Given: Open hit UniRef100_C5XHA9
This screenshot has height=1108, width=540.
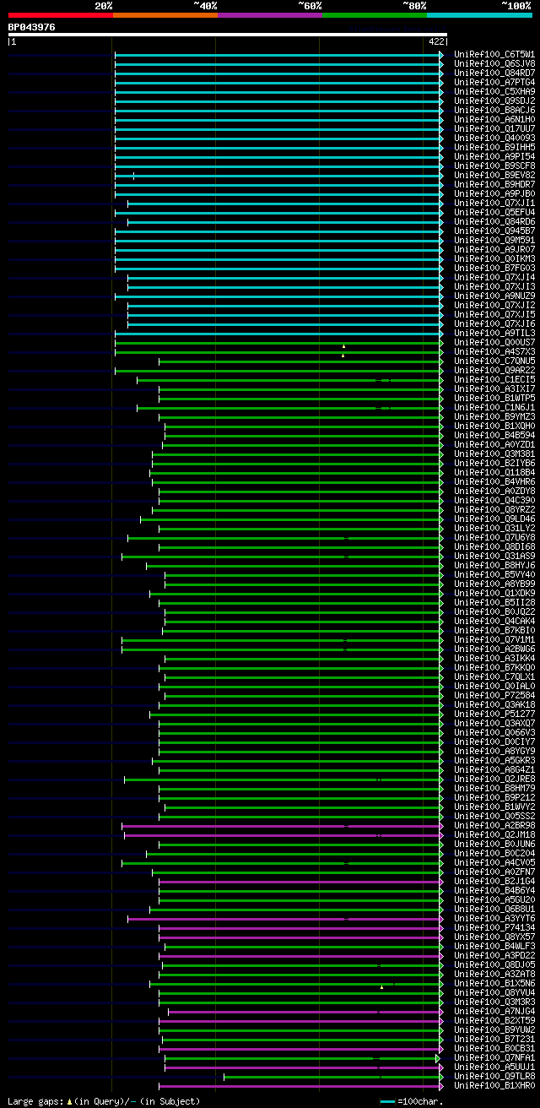Looking at the screenshot, I should click(x=494, y=91).
